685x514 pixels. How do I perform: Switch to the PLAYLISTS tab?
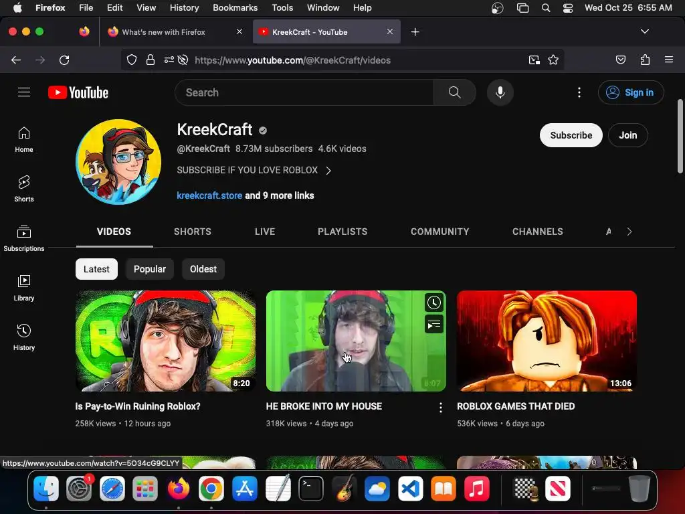pyautogui.click(x=342, y=232)
